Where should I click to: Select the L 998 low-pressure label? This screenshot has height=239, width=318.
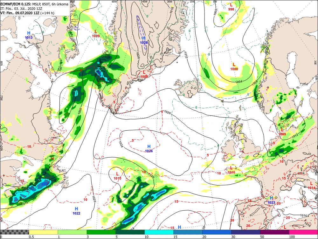coord(231,7)
